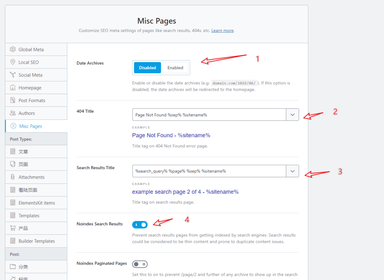
Task: Click the 文章 post type icon
Action: tap(13, 152)
